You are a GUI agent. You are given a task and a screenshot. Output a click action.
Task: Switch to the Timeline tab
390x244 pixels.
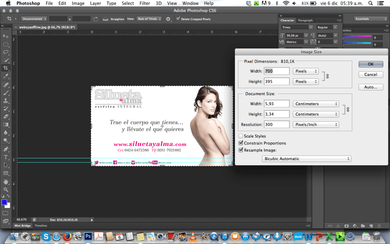tap(41, 226)
